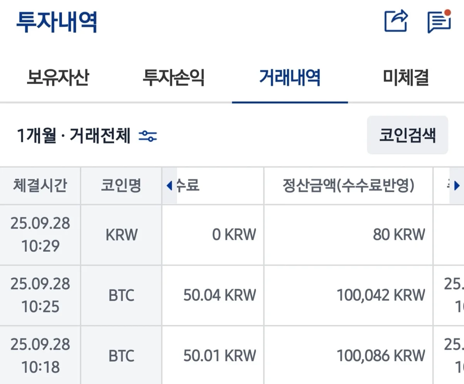The height and width of the screenshot is (384, 464).
Task: Select the 거래내역 tab
Action: pyautogui.click(x=290, y=78)
